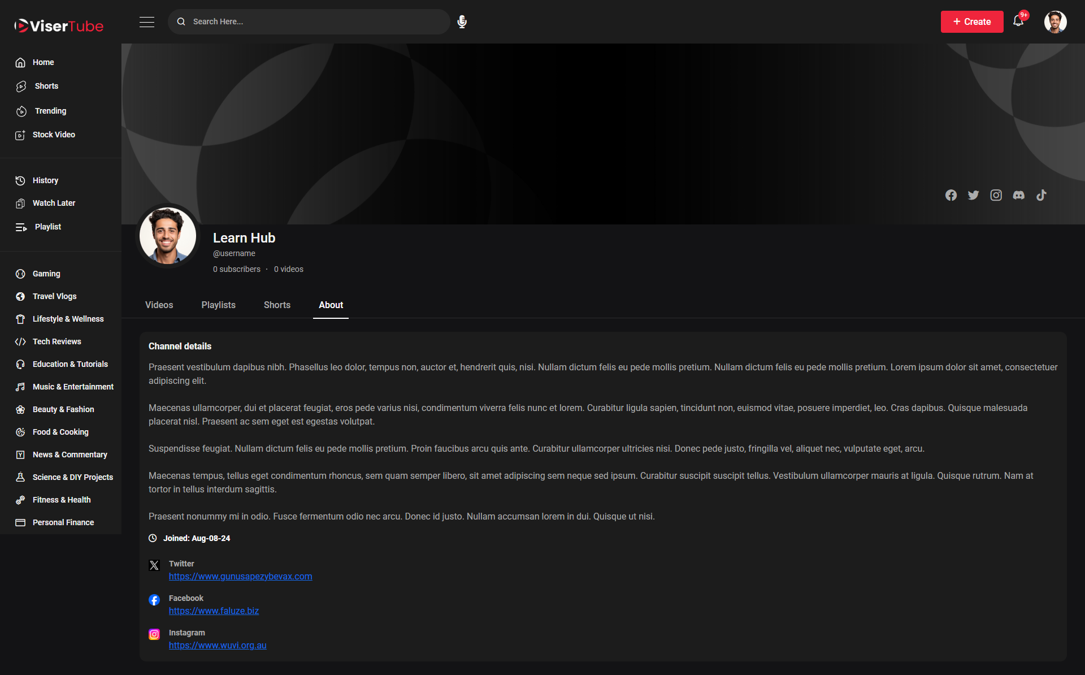Switch to the Playlists tab
1085x675 pixels.
pyautogui.click(x=218, y=305)
